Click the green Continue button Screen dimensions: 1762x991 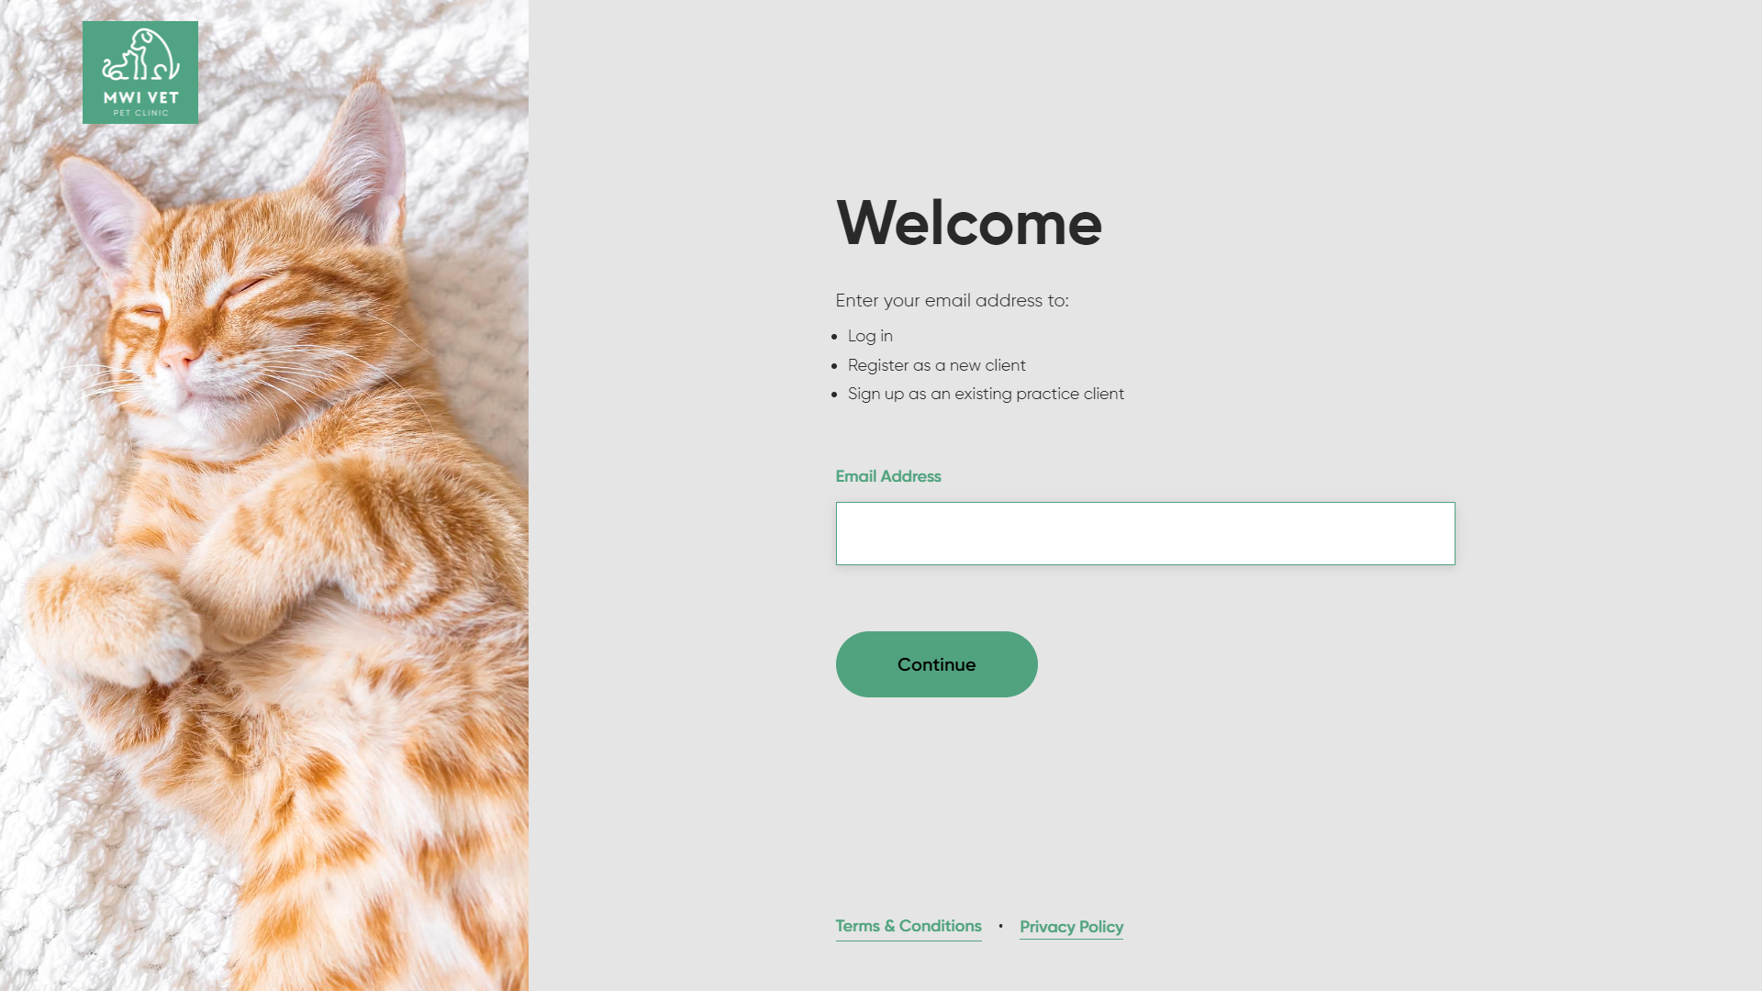[937, 664]
